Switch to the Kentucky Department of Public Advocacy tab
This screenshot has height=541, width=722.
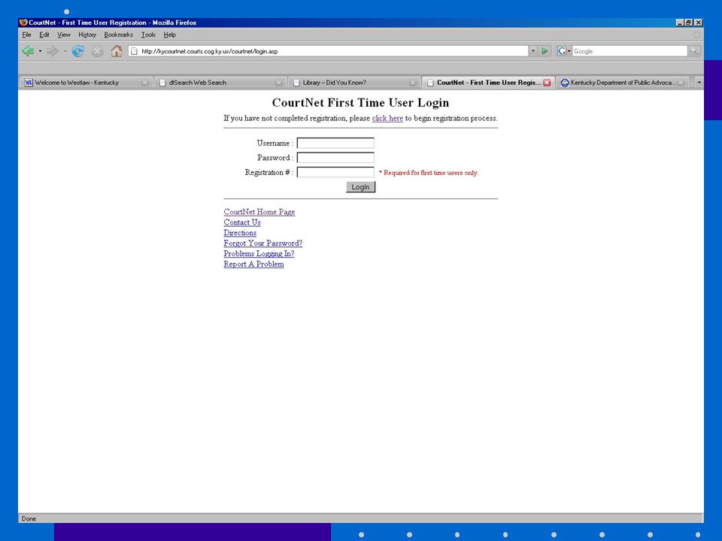click(622, 83)
